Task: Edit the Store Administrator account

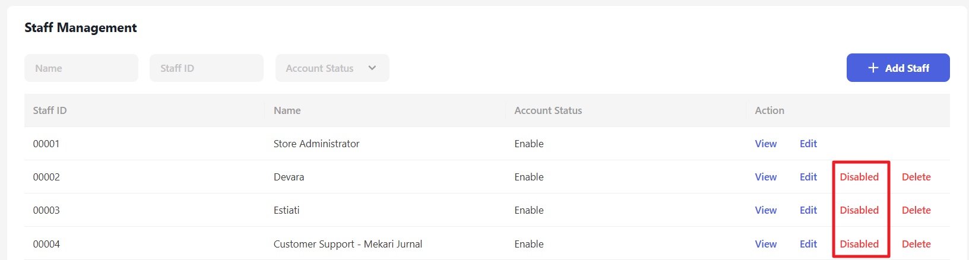Action: point(808,144)
